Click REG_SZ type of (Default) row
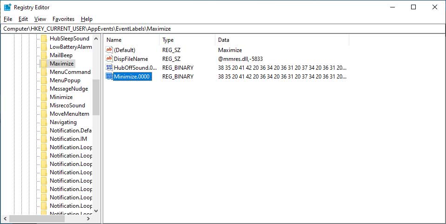 (171, 50)
